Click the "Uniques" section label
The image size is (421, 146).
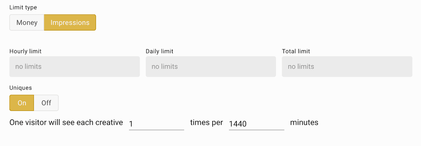(21, 88)
